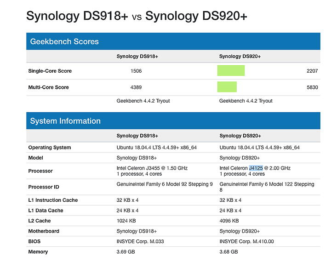
Task: Click GenuineIntel Family 6 Model 92 Stepping 9
Action: [x=165, y=184]
